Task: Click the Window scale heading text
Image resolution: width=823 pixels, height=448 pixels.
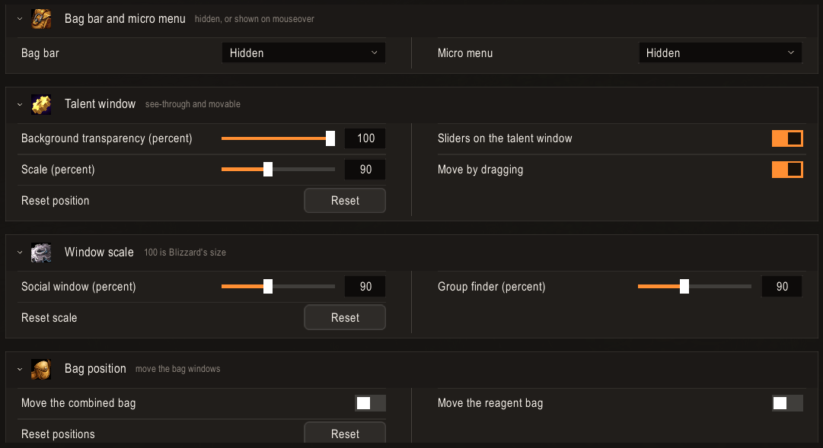Action: coord(99,253)
